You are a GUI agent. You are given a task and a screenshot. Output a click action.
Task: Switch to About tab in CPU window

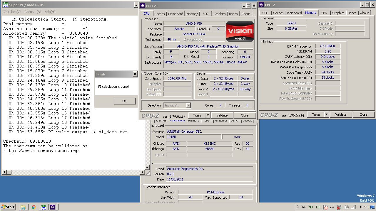click(246, 14)
